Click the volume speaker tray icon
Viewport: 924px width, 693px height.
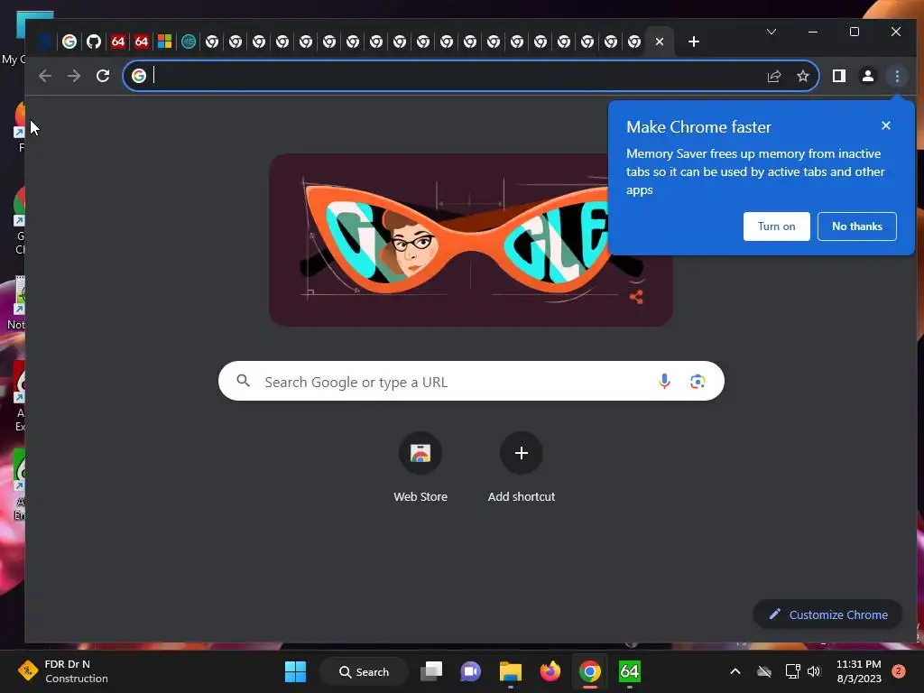(814, 671)
